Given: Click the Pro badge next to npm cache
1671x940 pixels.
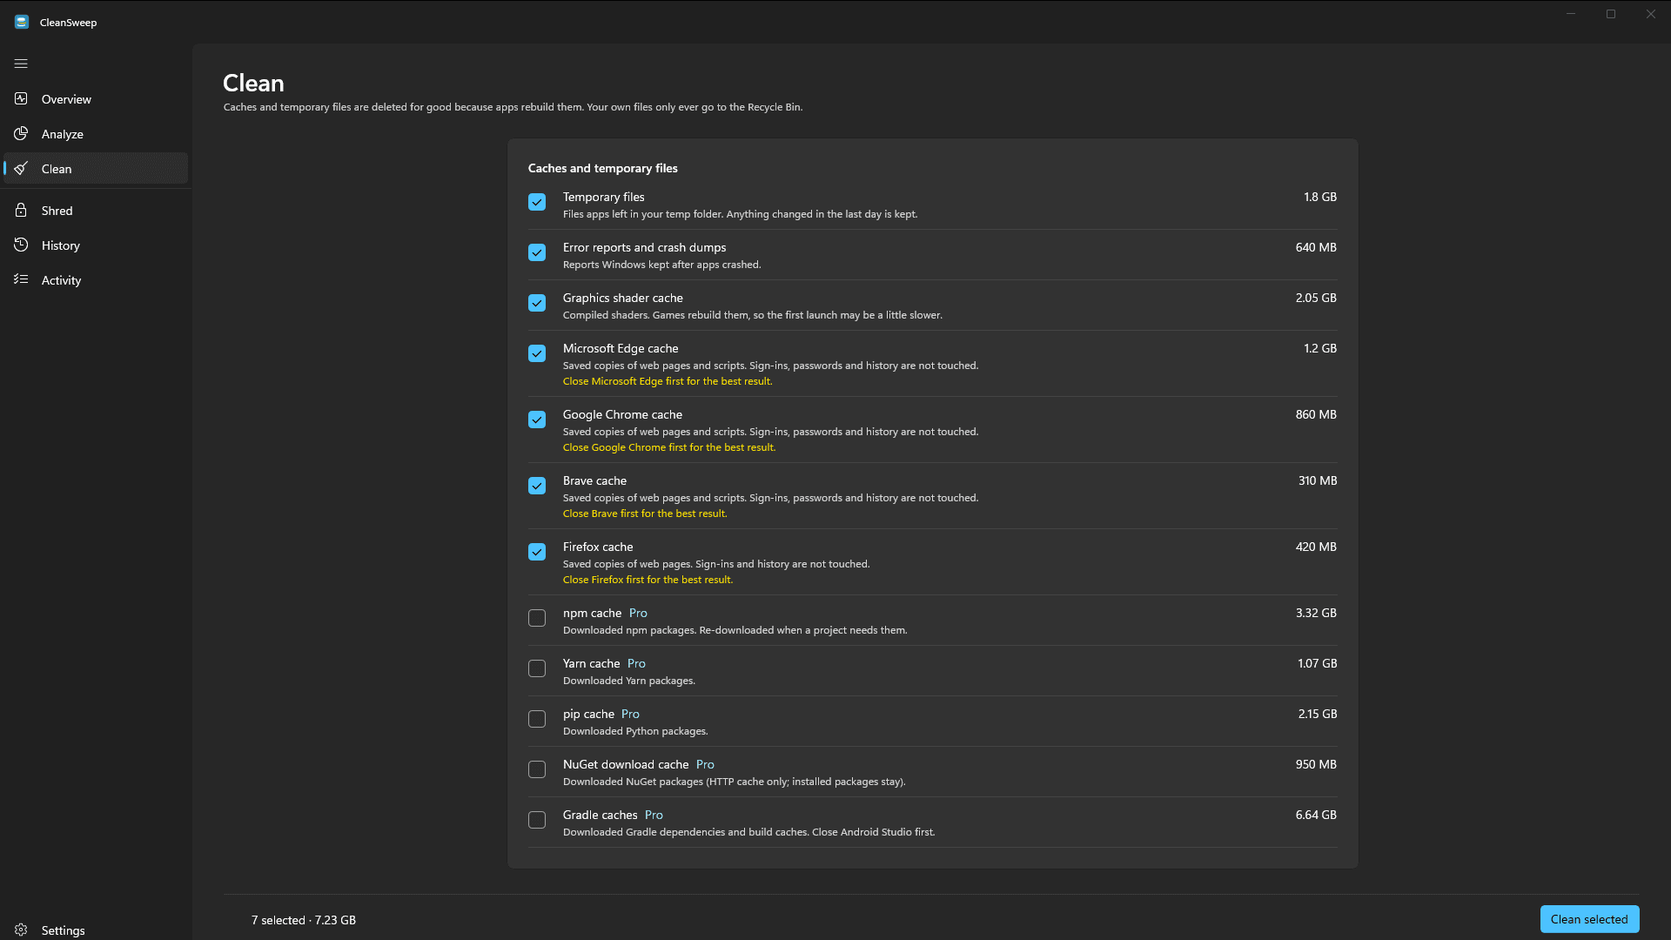Looking at the screenshot, I should point(638,613).
